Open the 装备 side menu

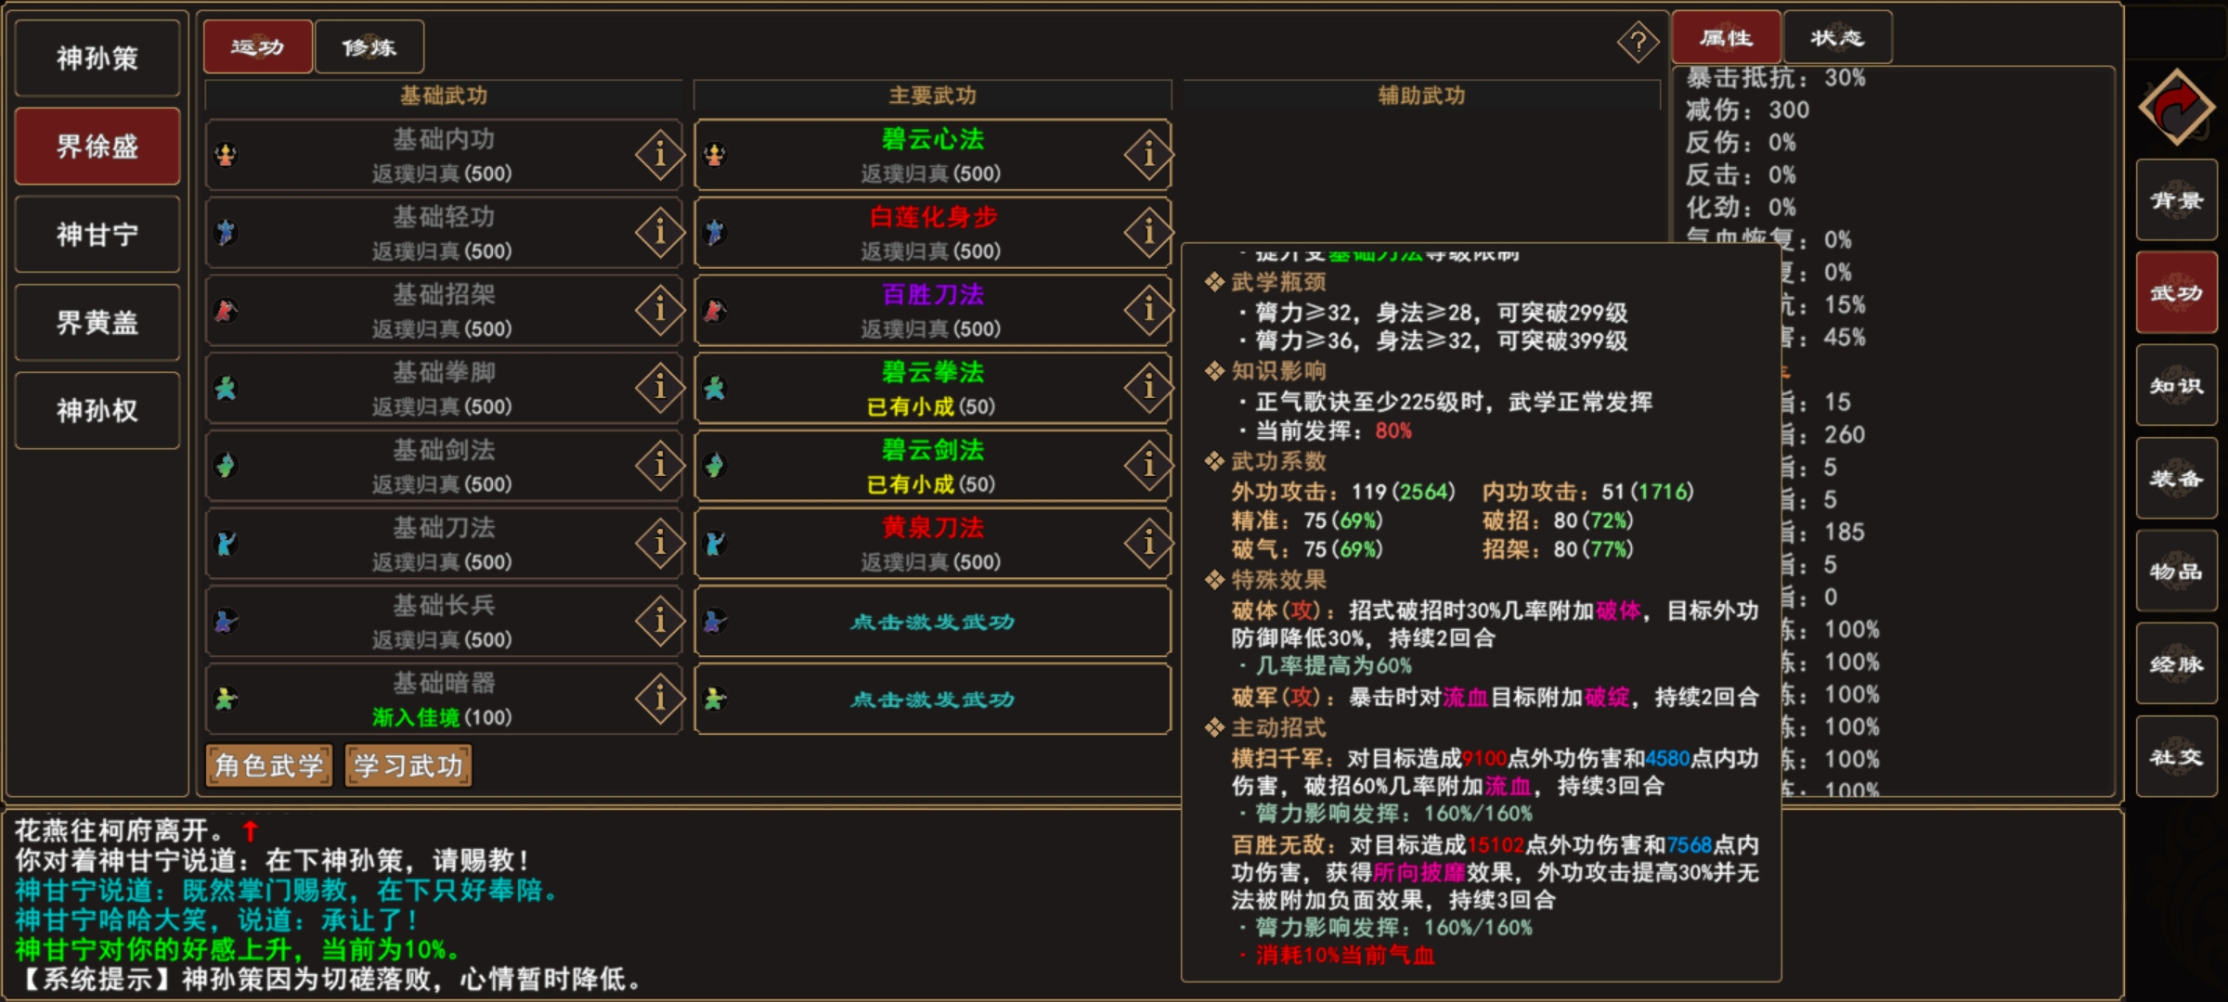tap(2177, 479)
